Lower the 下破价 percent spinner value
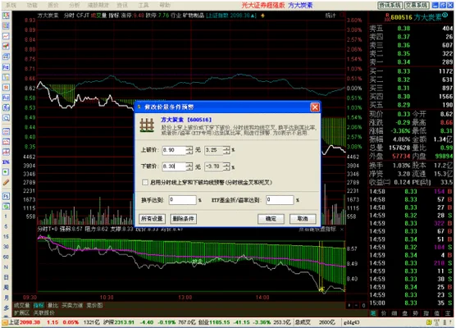 point(226,169)
